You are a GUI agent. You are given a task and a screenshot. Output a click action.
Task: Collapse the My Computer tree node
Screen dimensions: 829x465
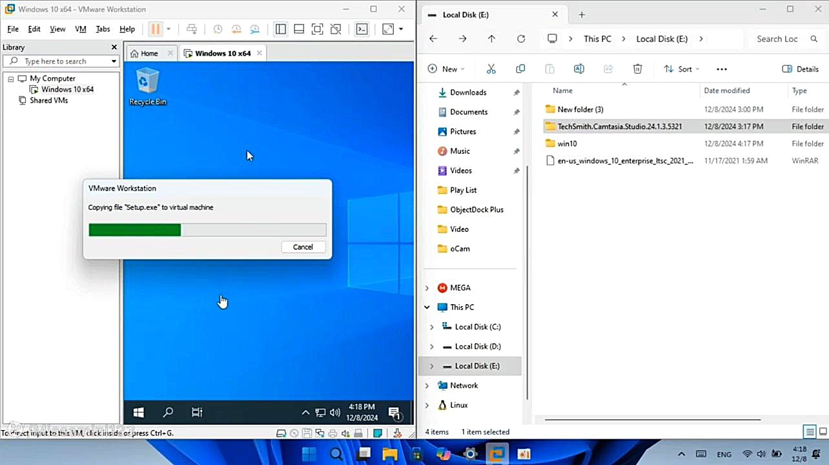[x=11, y=79]
